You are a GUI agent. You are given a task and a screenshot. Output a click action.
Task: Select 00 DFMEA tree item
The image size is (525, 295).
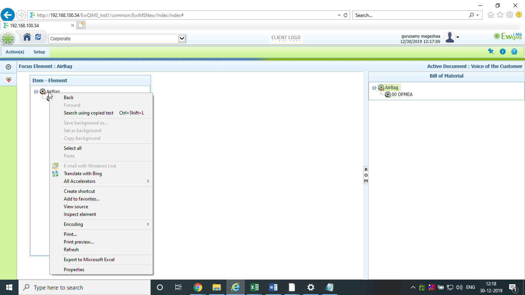[402, 94]
